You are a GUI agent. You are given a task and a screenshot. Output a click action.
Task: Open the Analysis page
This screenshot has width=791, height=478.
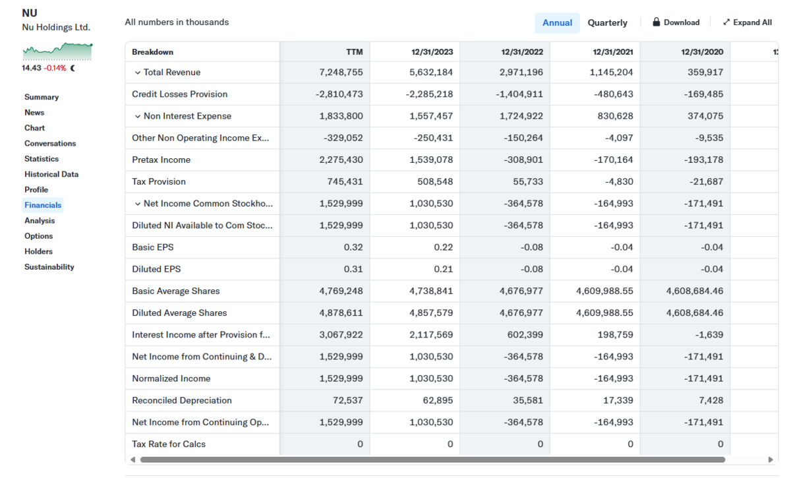40,221
